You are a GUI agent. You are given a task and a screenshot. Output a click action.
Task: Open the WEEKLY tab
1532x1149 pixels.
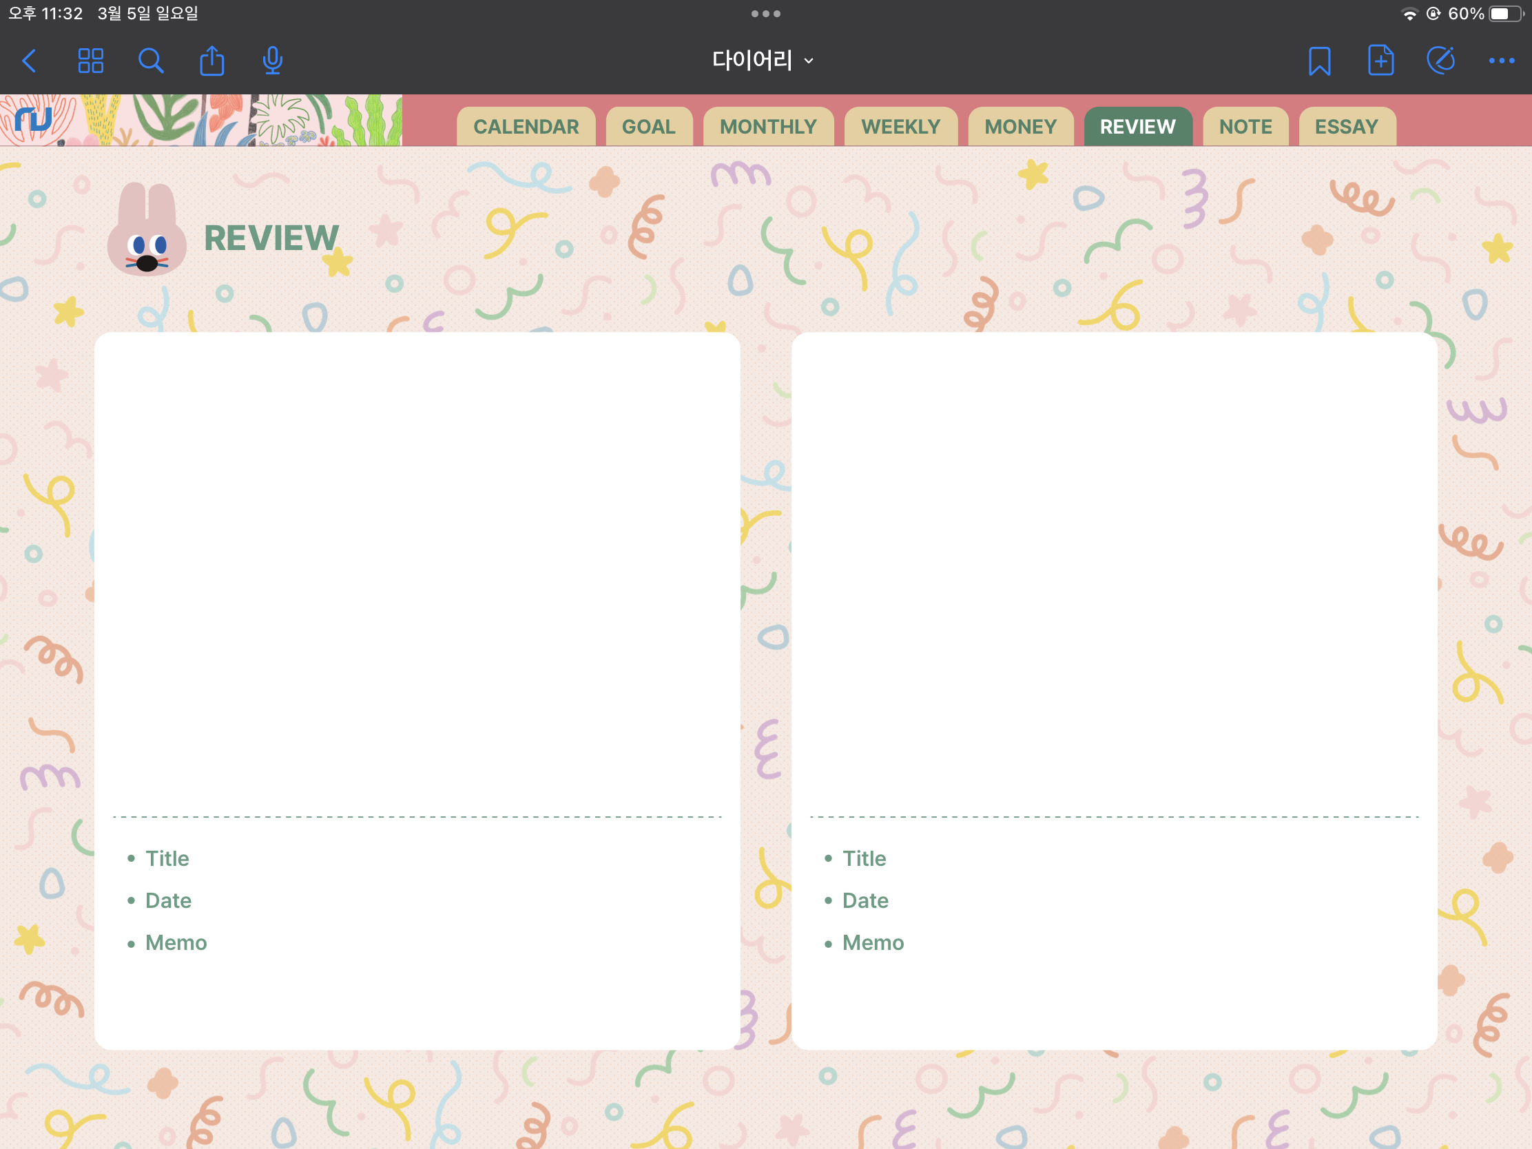(900, 127)
